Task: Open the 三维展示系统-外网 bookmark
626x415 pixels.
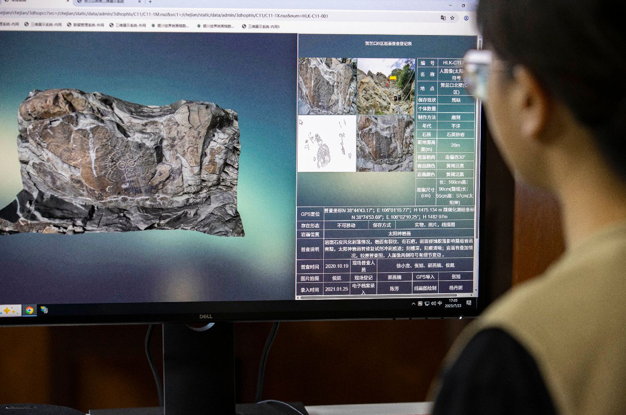Action: tap(128, 25)
